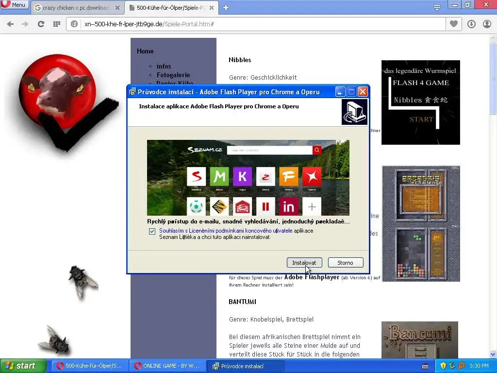Select the 500-Kühe-für-Ölper/Spiele tab
The height and width of the screenshot is (373, 497).
pyautogui.click(x=171, y=8)
